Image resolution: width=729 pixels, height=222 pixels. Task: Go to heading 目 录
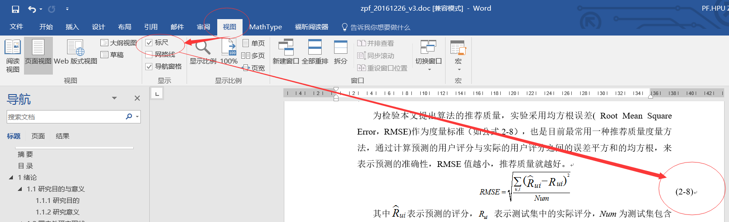[x=25, y=166]
